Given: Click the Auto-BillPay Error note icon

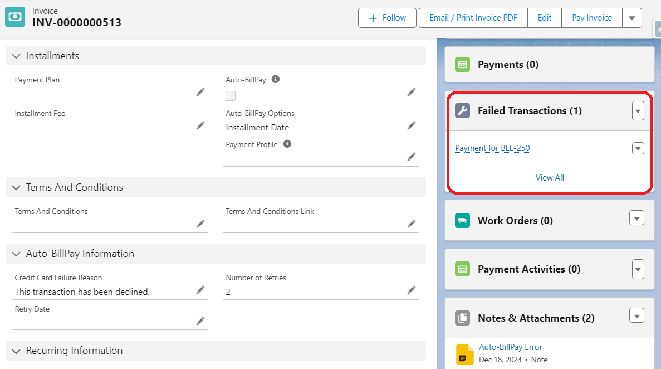Looking at the screenshot, I should [464, 353].
